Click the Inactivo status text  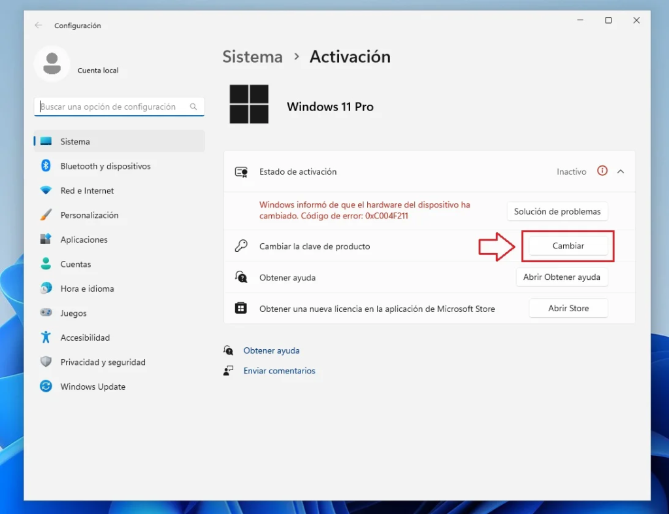[571, 171]
